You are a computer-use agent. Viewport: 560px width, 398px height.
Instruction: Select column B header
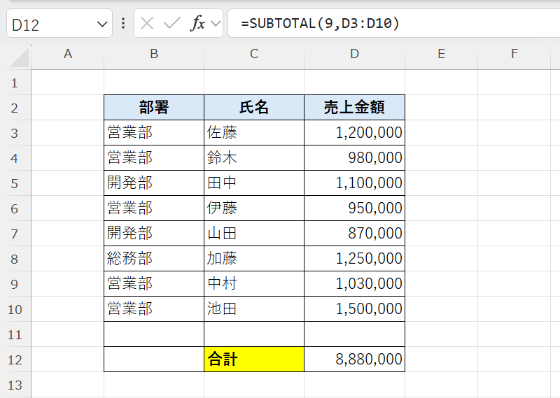click(154, 54)
